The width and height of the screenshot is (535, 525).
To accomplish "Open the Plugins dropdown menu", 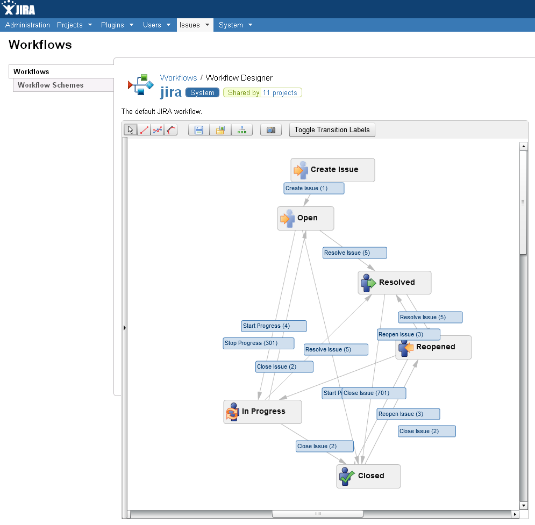I will click(117, 25).
